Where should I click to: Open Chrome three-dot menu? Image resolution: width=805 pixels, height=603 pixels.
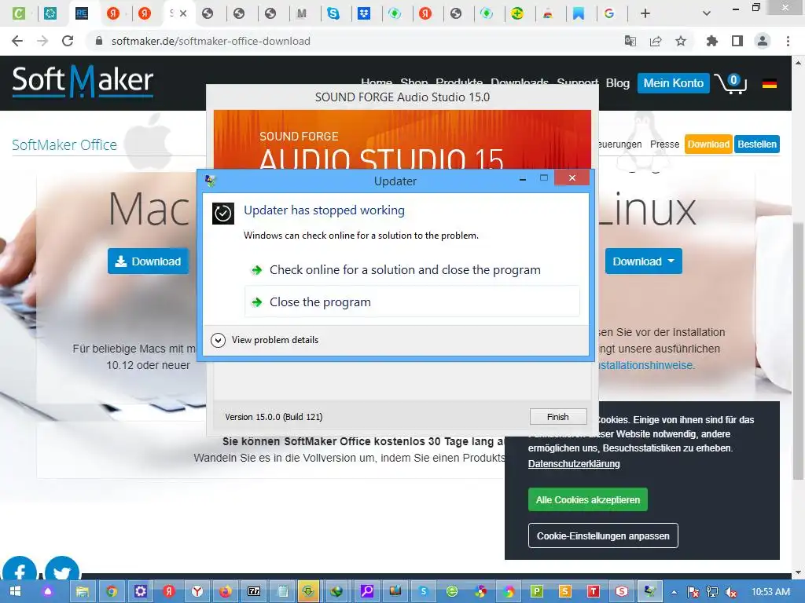point(788,41)
